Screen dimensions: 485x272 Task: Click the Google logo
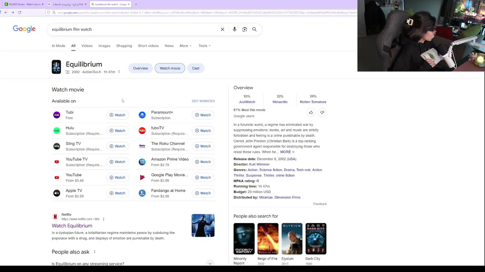[x=24, y=29]
